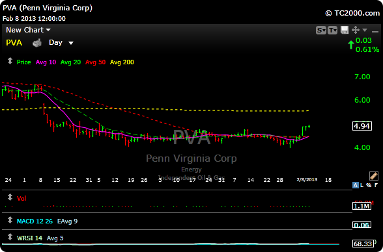Click the 1.1M volume value box

coord(362,207)
